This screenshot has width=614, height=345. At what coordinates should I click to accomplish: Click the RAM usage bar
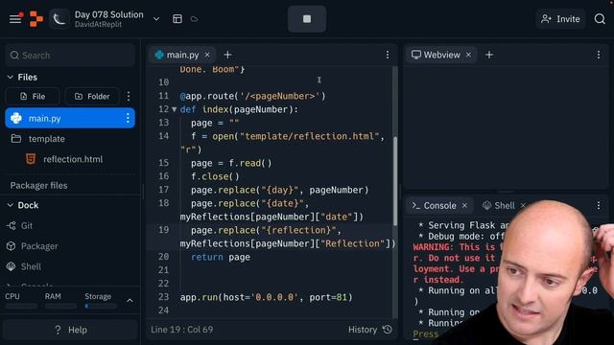(60, 306)
